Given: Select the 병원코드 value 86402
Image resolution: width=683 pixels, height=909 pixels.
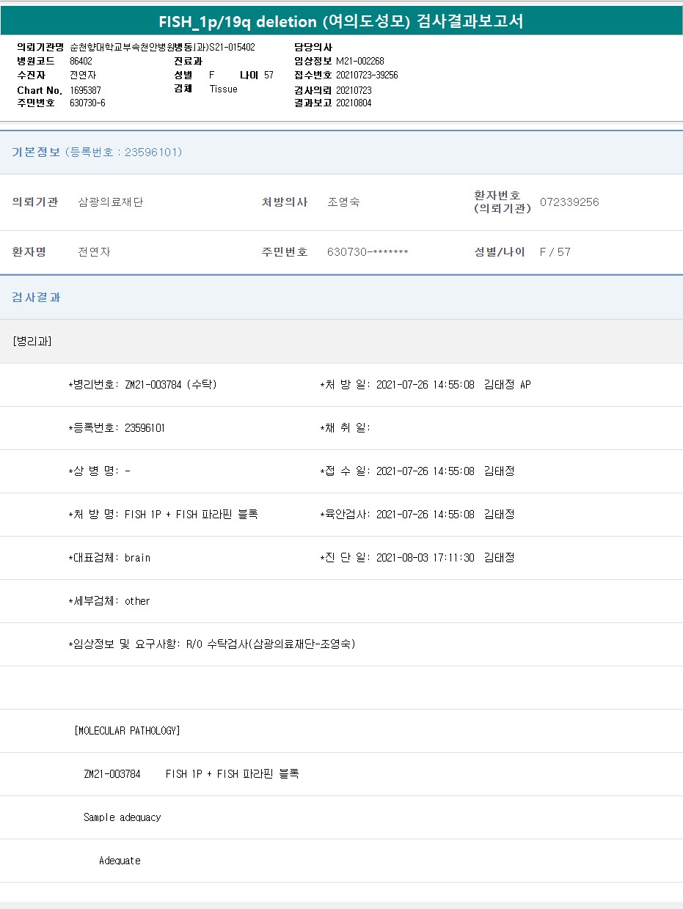Looking at the screenshot, I should tap(81, 61).
